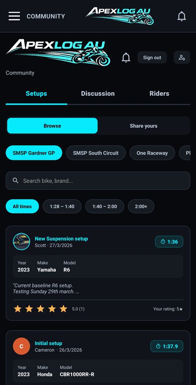Switch to Share yours mode
This screenshot has height=385, width=196.
click(x=144, y=126)
